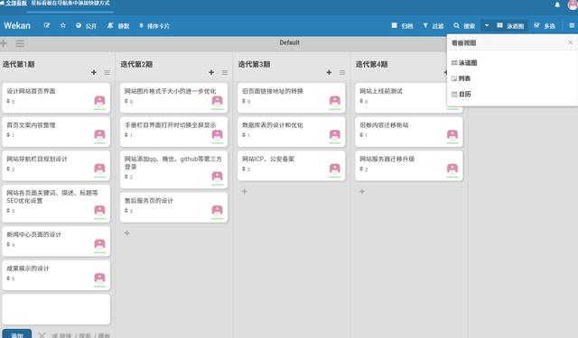Screen dimensions: 578x338
Task: Open the 过滤 filter panel
Action: [433, 26]
